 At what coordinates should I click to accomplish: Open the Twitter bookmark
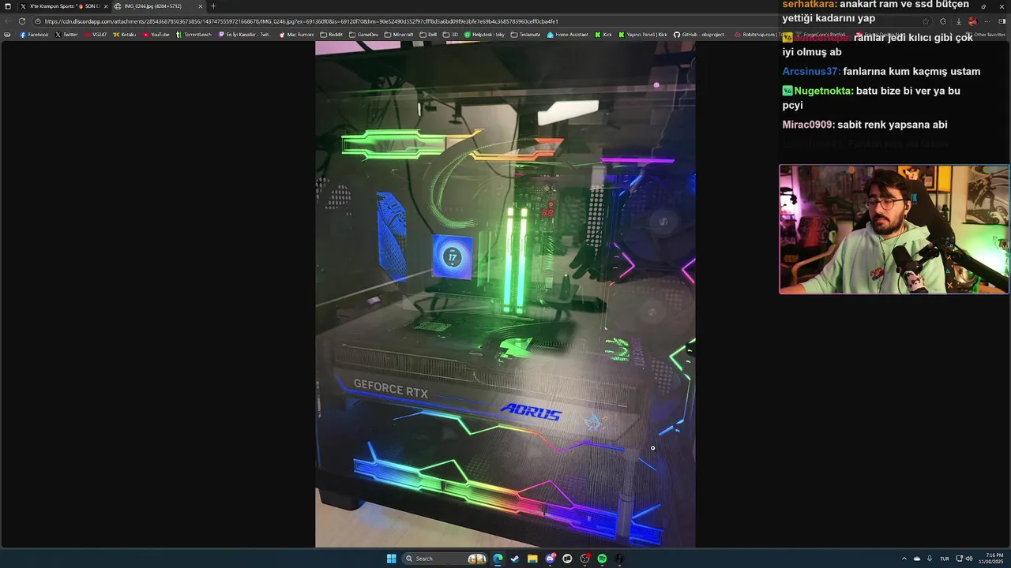coord(67,35)
